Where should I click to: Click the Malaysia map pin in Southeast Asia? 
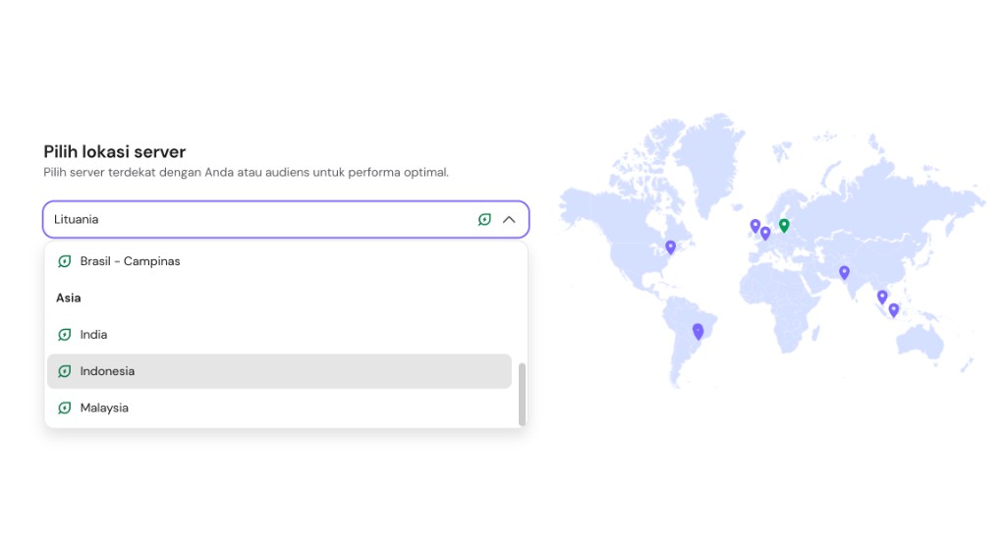point(882,298)
